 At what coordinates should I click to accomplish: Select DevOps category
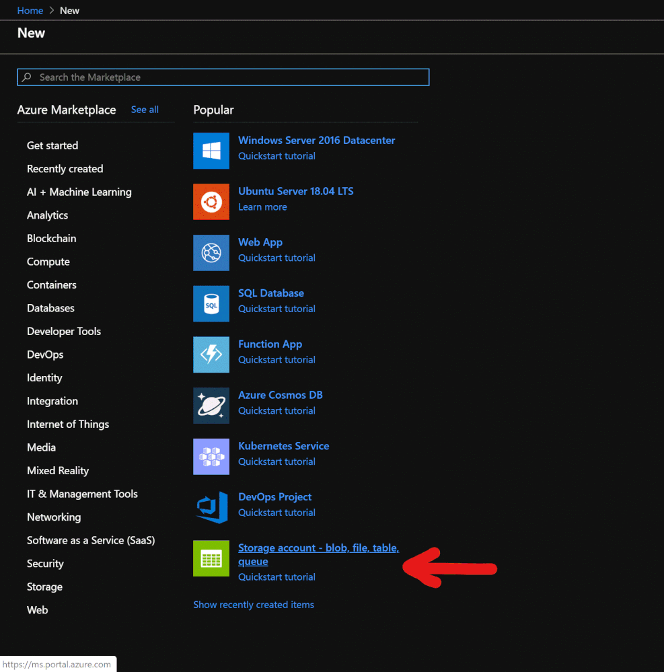45,355
